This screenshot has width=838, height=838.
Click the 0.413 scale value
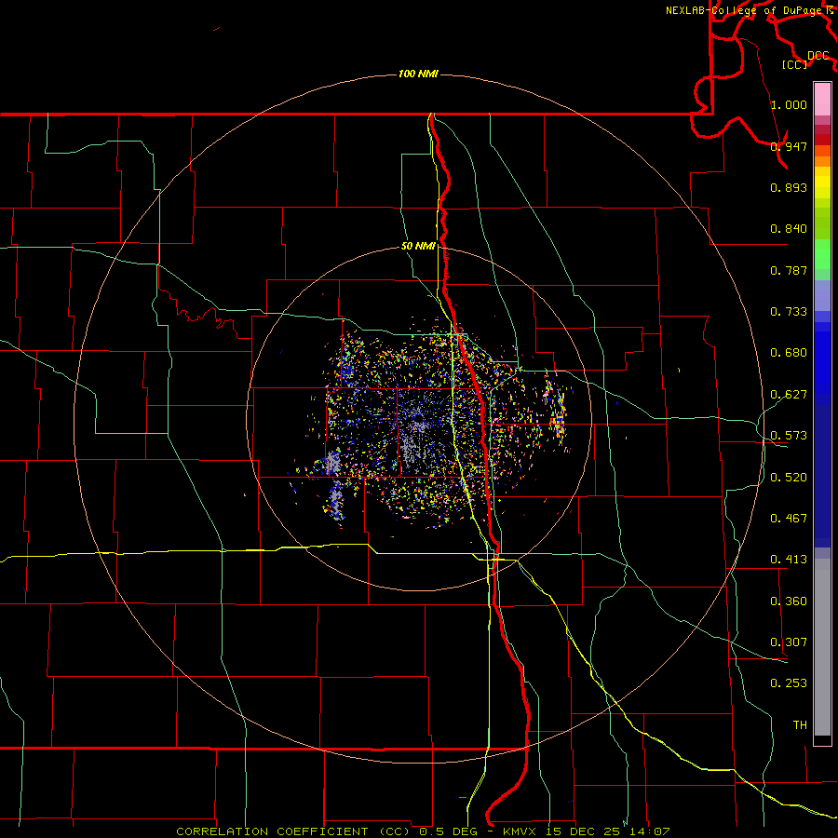pyautogui.click(x=789, y=560)
